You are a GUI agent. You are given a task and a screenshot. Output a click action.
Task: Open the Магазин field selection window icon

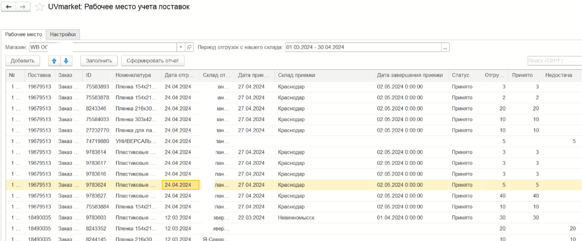click(189, 47)
